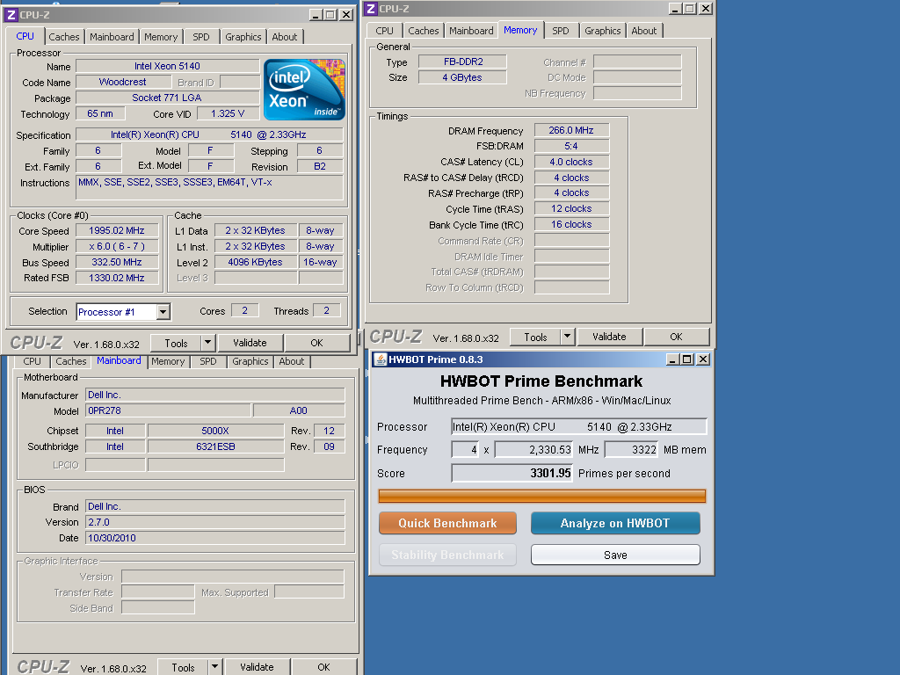The height and width of the screenshot is (675, 900).
Task: Minimize the CPU-Z Memory window
Action: click(x=675, y=9)
